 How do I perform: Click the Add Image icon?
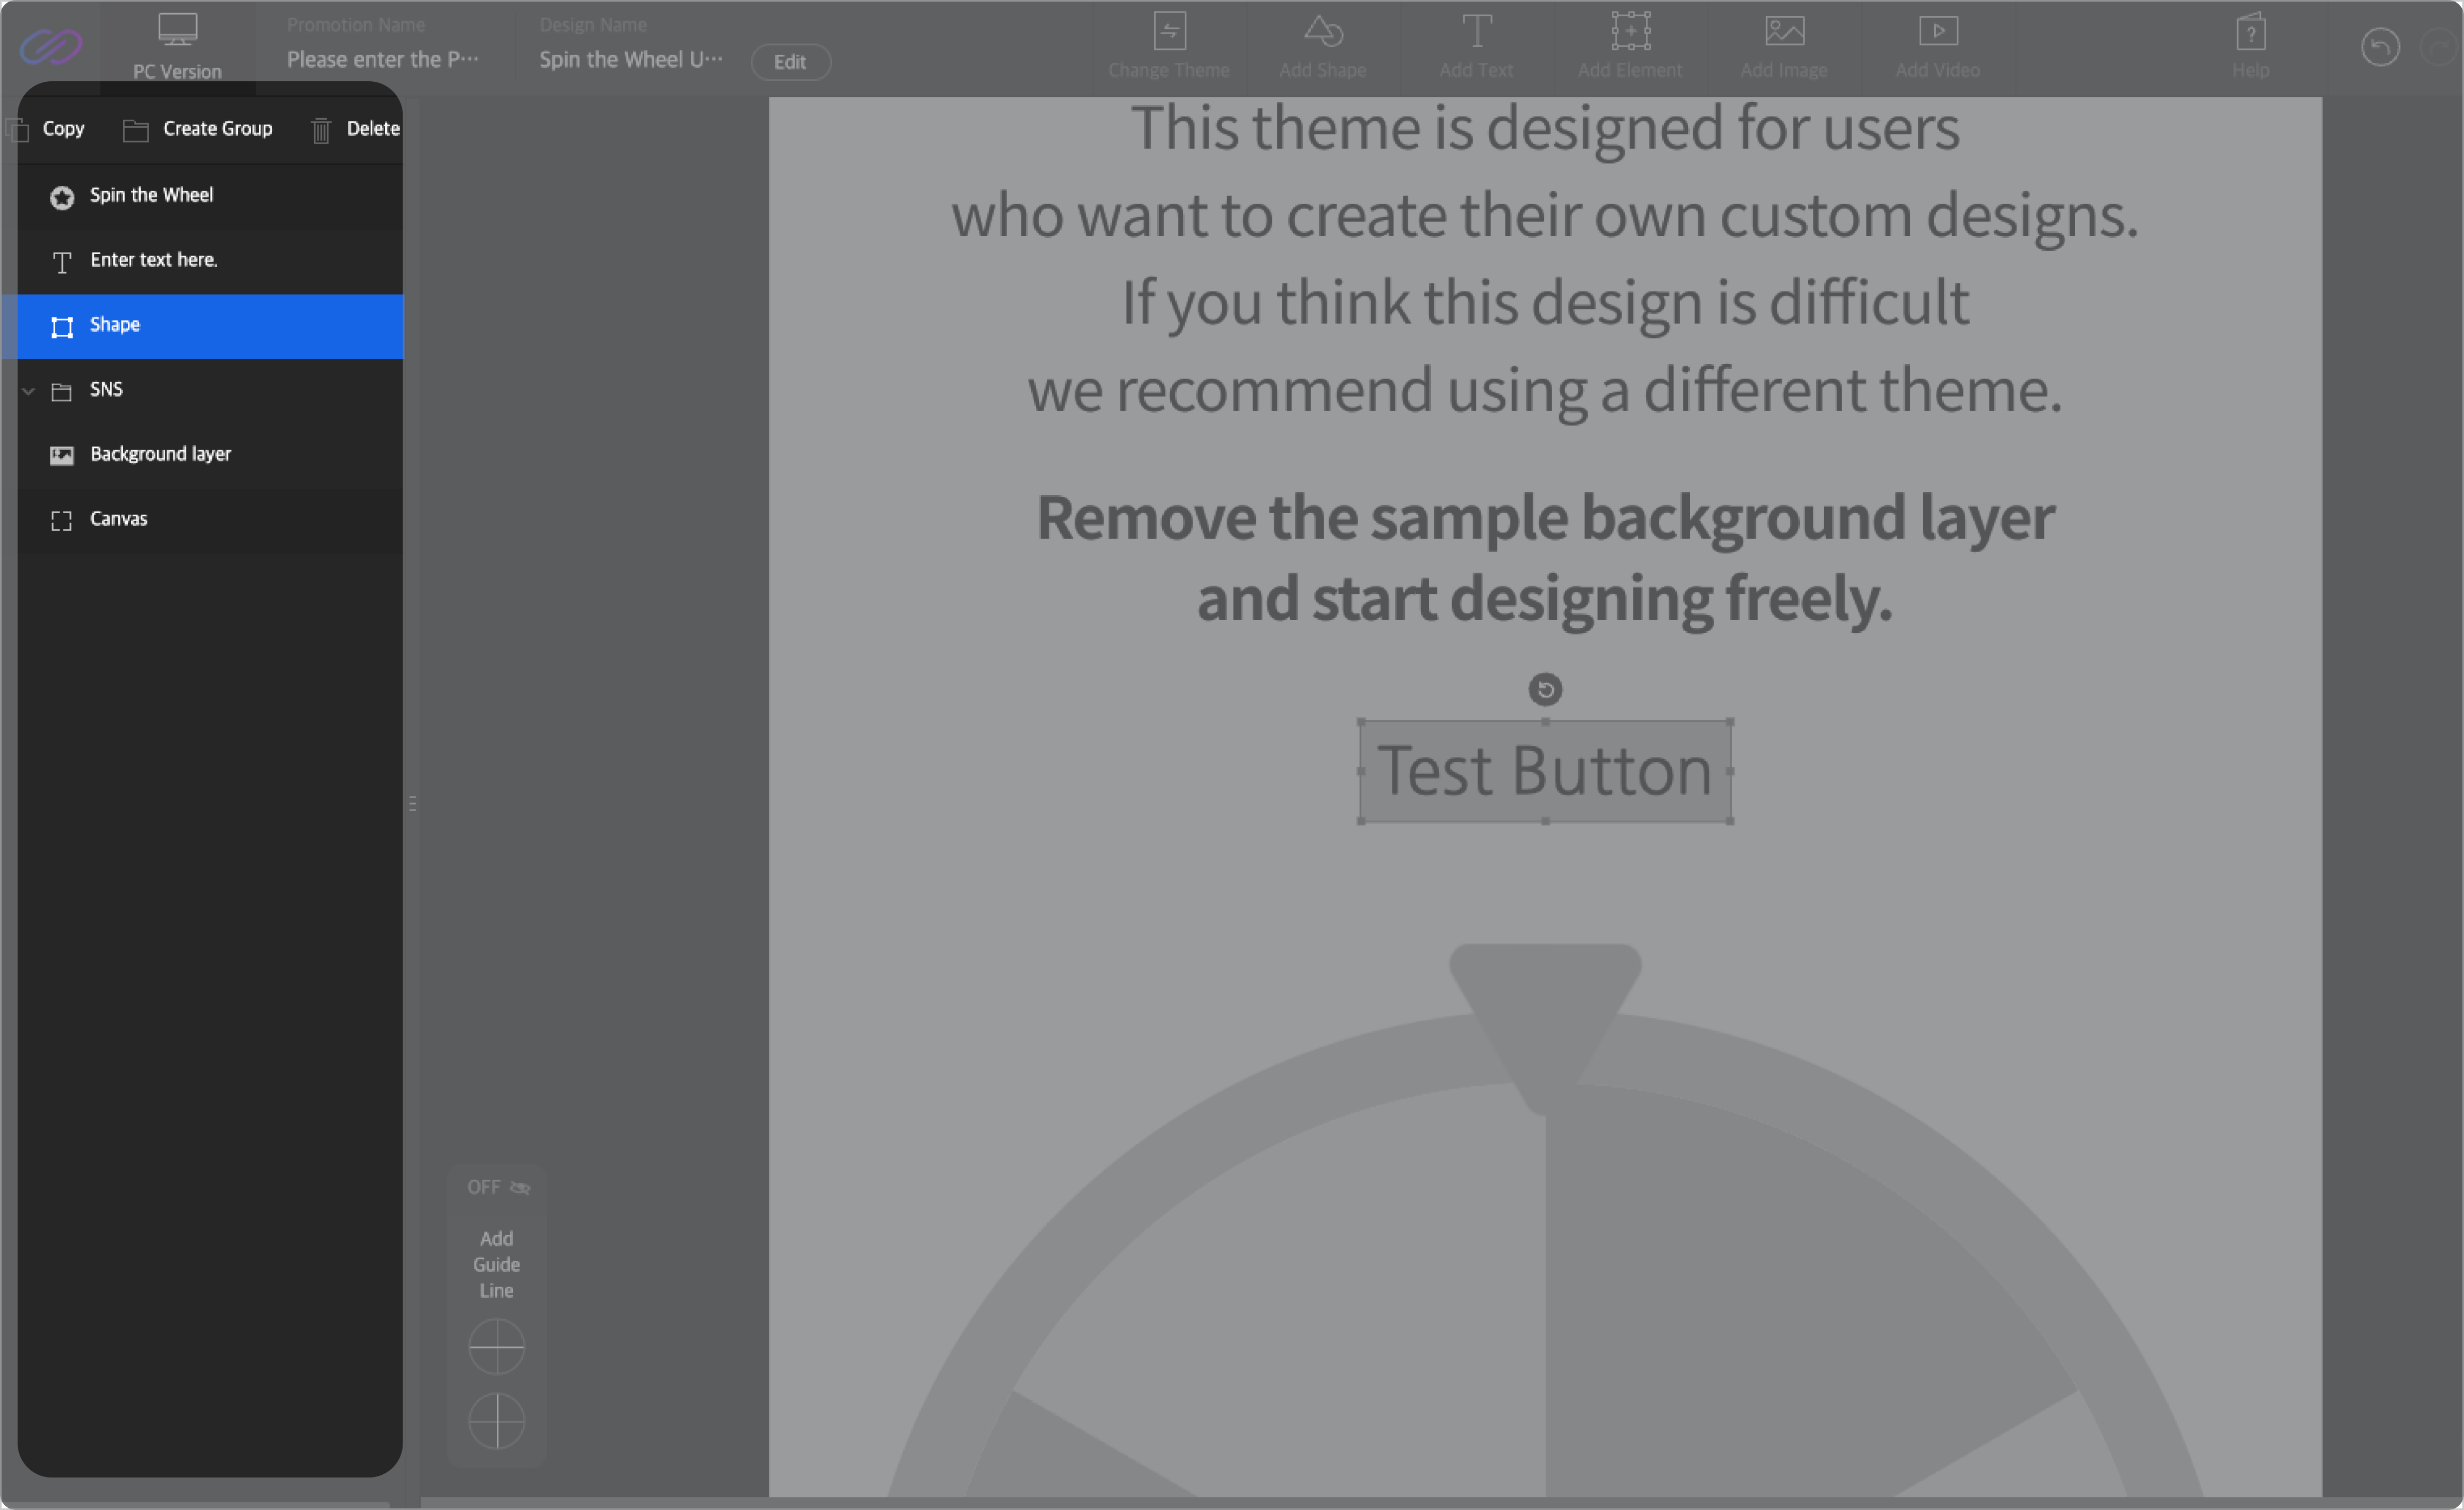click(x=1784, y=44)
